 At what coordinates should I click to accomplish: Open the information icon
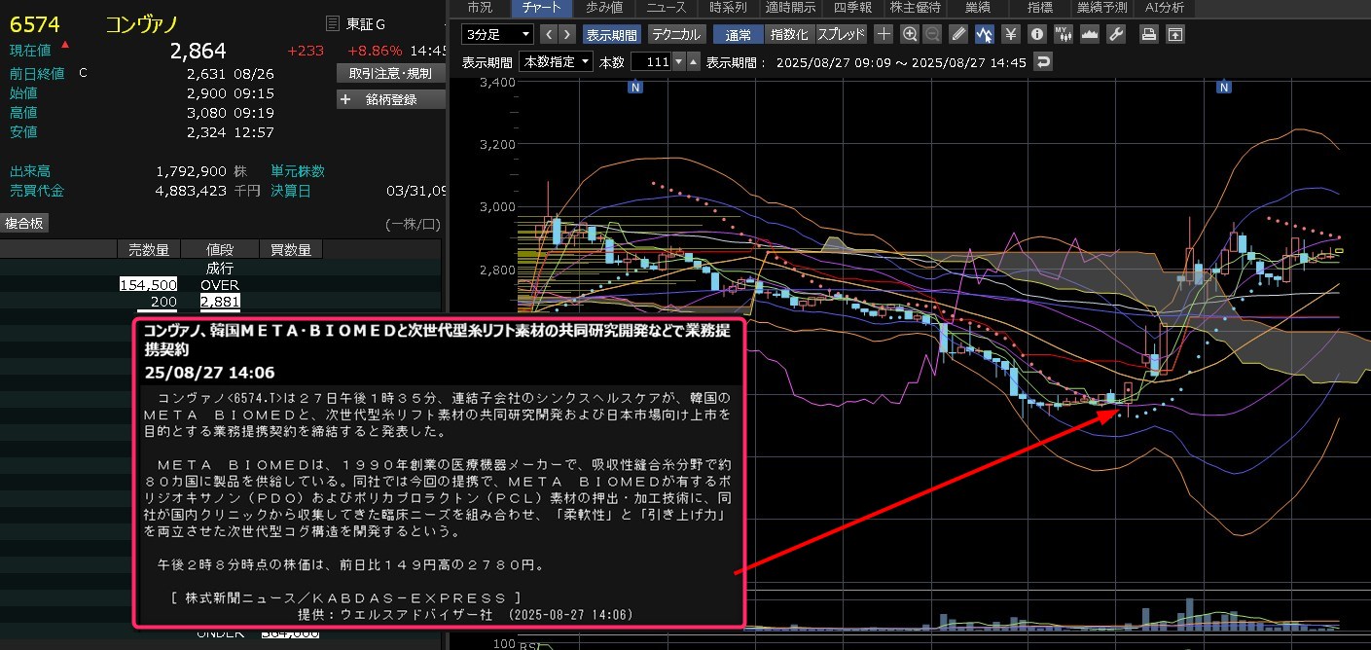(x=1037, y=34)
